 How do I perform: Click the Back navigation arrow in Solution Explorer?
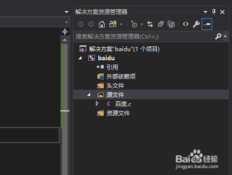tap(81, 25)
